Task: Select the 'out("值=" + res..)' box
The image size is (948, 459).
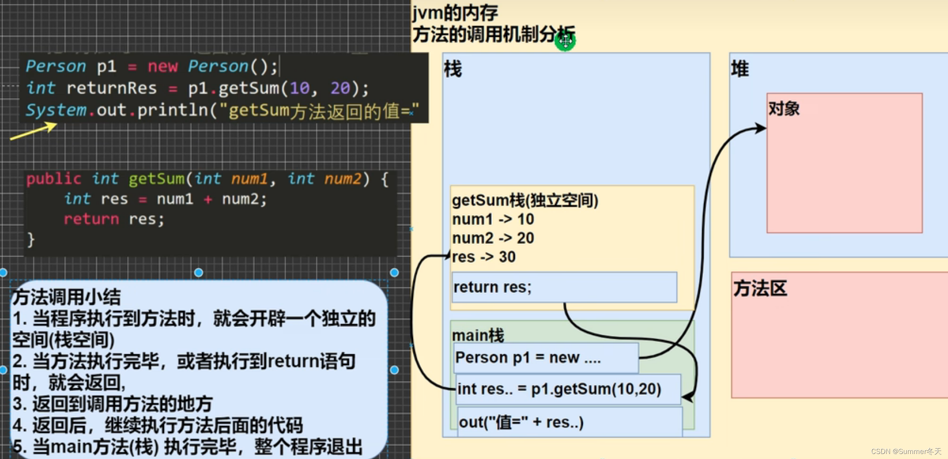Action: point(570,422)
